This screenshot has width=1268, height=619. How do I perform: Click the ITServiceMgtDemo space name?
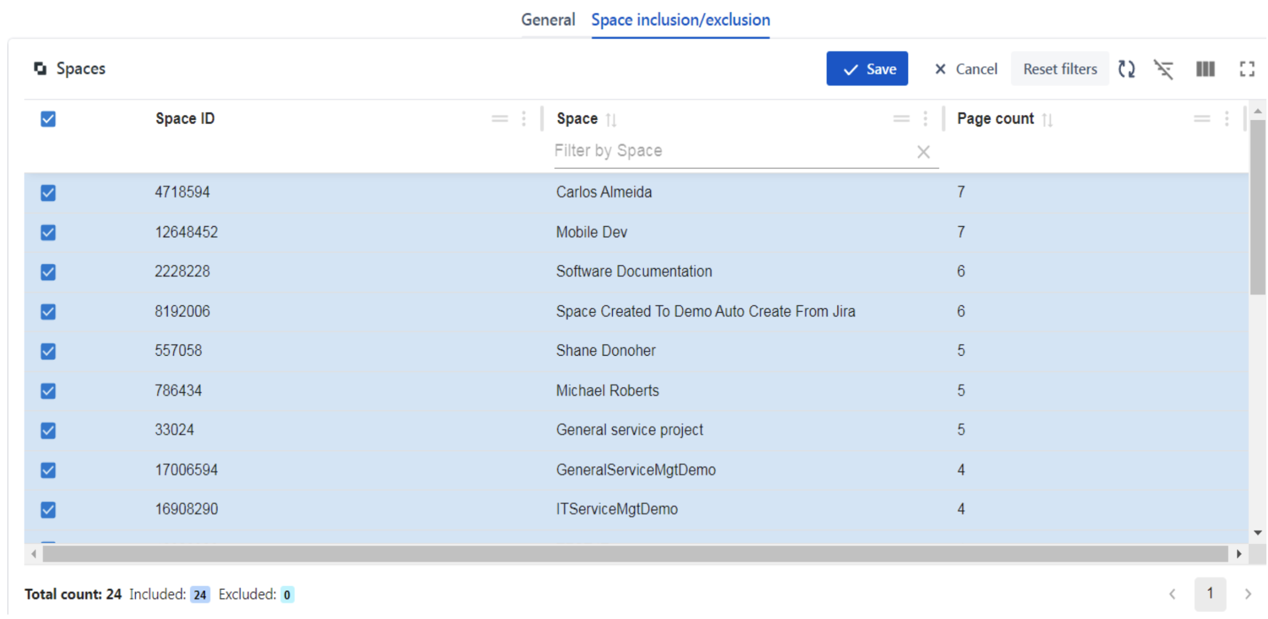[617, 509]
